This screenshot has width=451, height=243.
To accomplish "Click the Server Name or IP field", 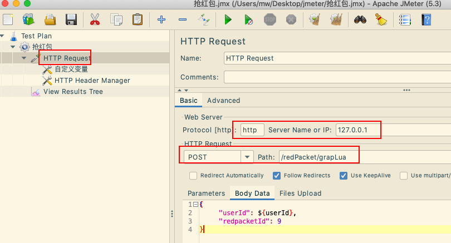I will (x=358, y=130).
